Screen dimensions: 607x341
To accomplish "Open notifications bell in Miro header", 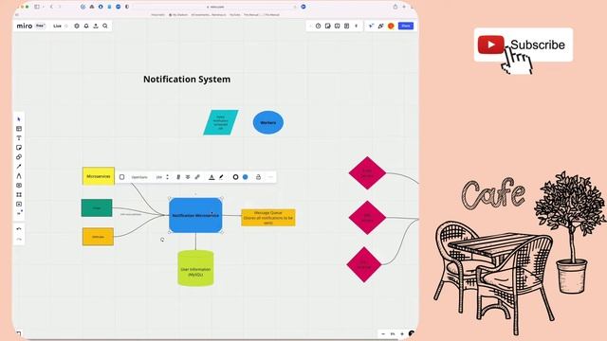I will [86, 26].
